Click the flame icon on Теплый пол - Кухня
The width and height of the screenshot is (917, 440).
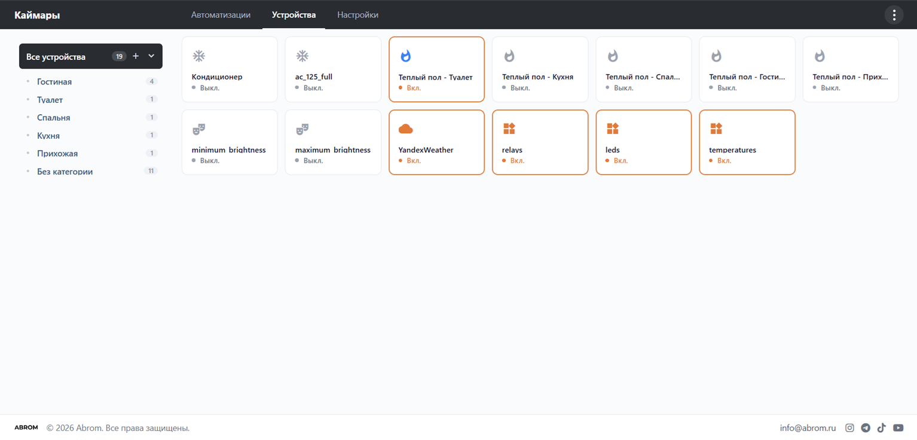509,56
